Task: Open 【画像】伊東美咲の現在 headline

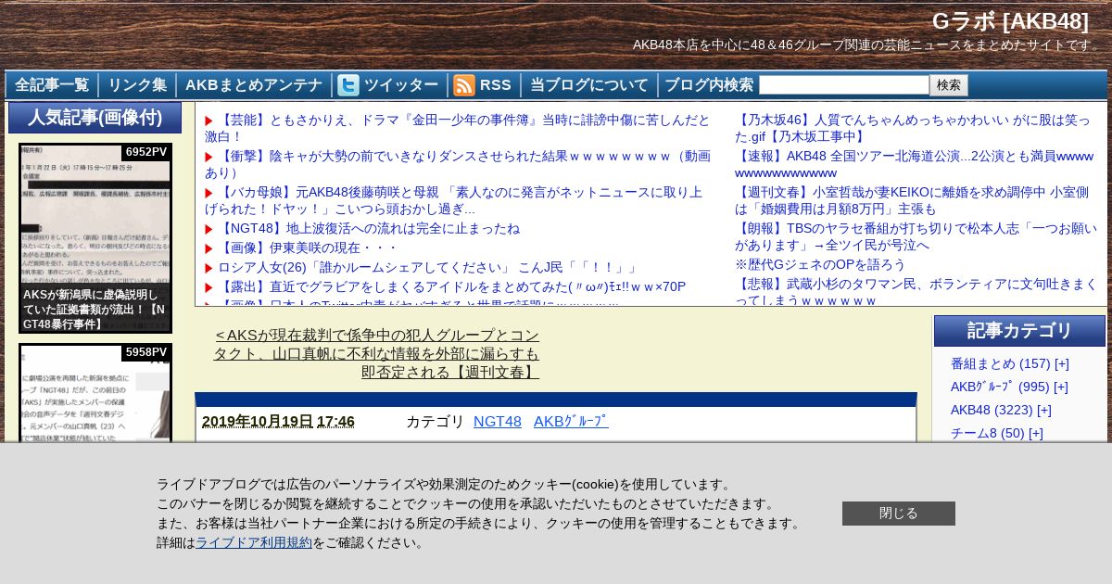Action: (308, 248)
